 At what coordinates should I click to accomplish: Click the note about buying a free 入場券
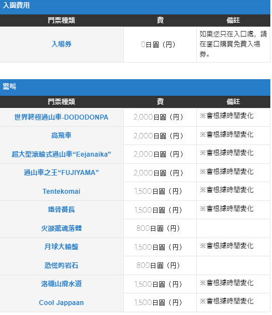[233, 44]
